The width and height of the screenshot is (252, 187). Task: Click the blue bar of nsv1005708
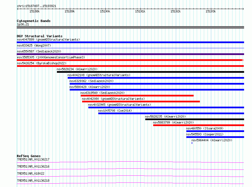171,113
